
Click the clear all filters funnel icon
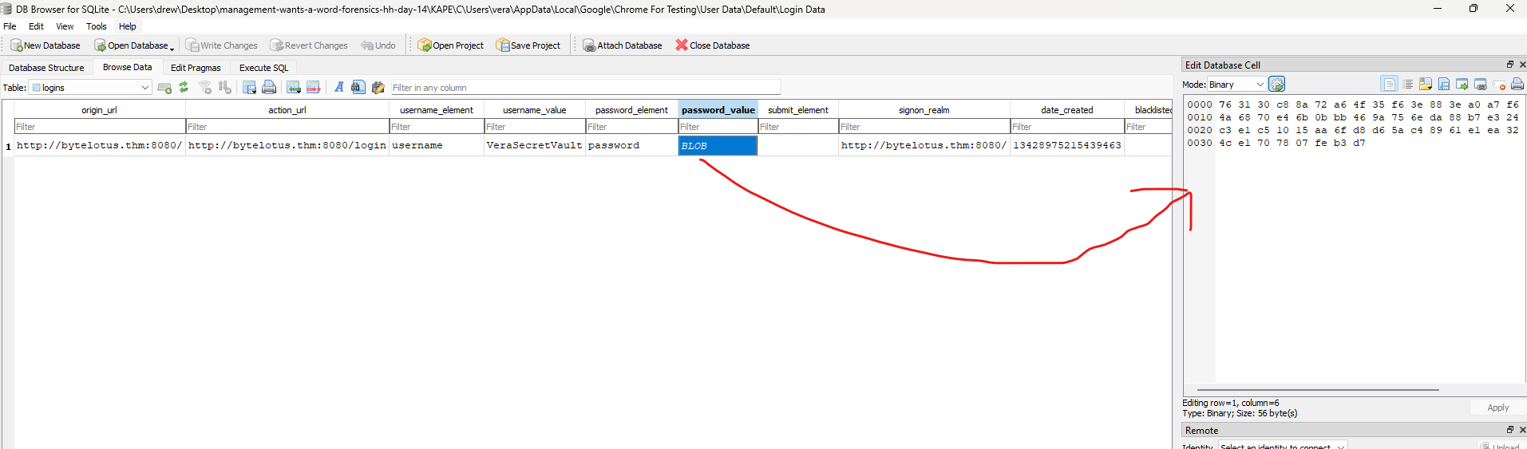205,88
